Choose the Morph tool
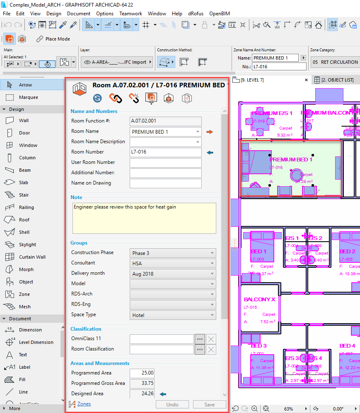The width and height of the screenshot is (360, 413). point(26,269)
